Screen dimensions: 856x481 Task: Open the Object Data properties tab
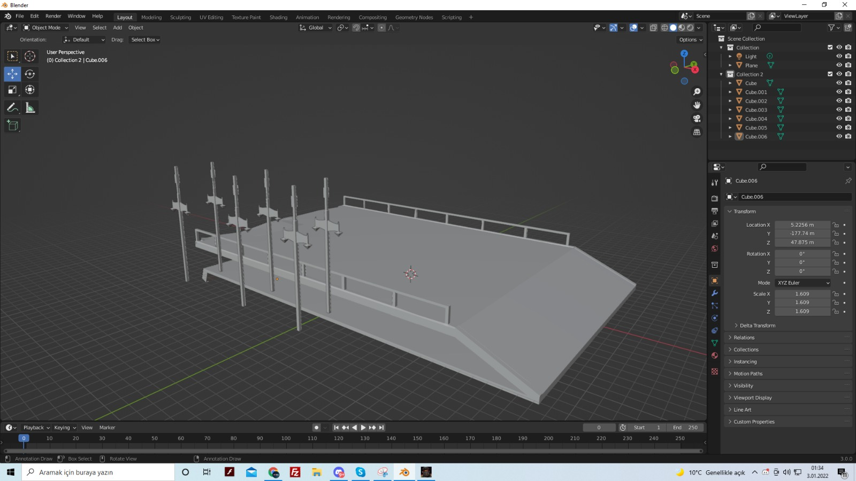click(715, 343)
